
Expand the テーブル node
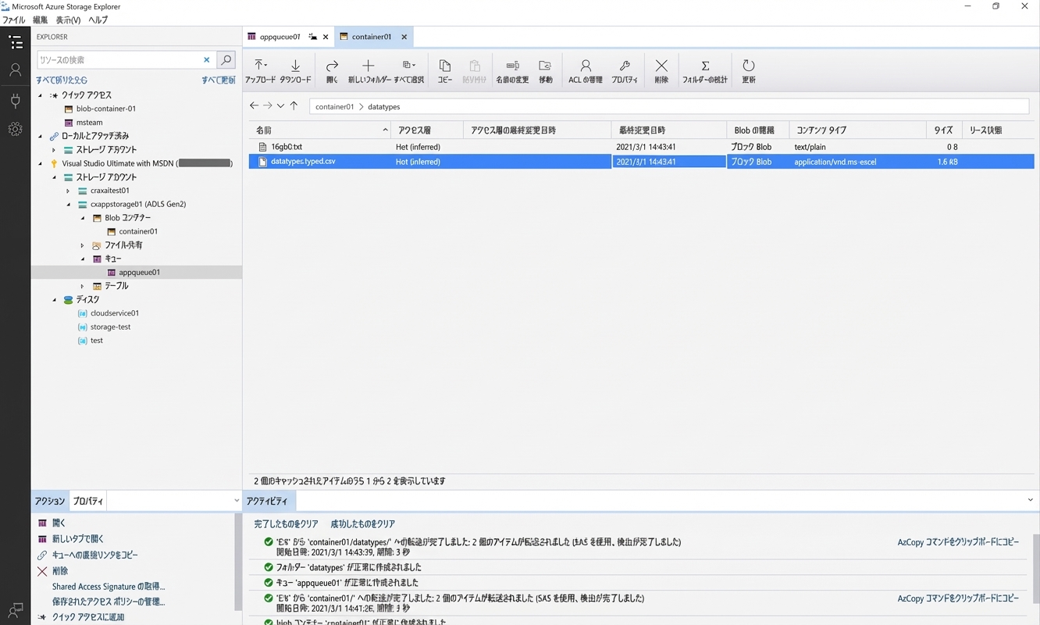tap(82, 287)
